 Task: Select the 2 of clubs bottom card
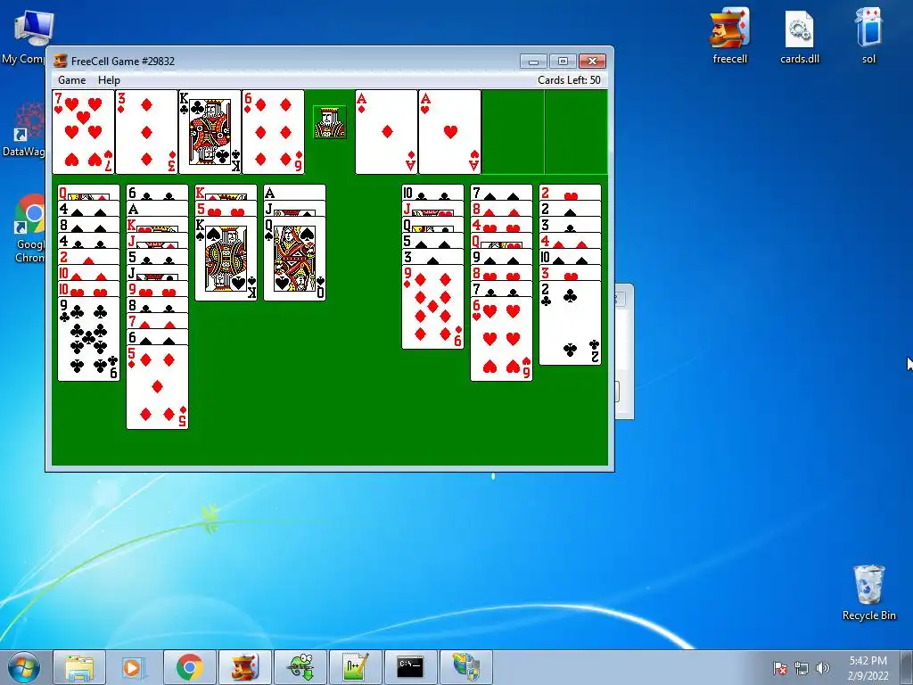[570, 323]
